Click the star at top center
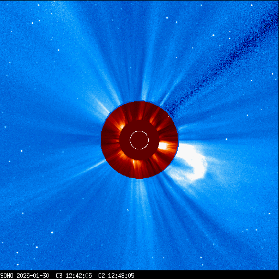 tap(167, 18)
